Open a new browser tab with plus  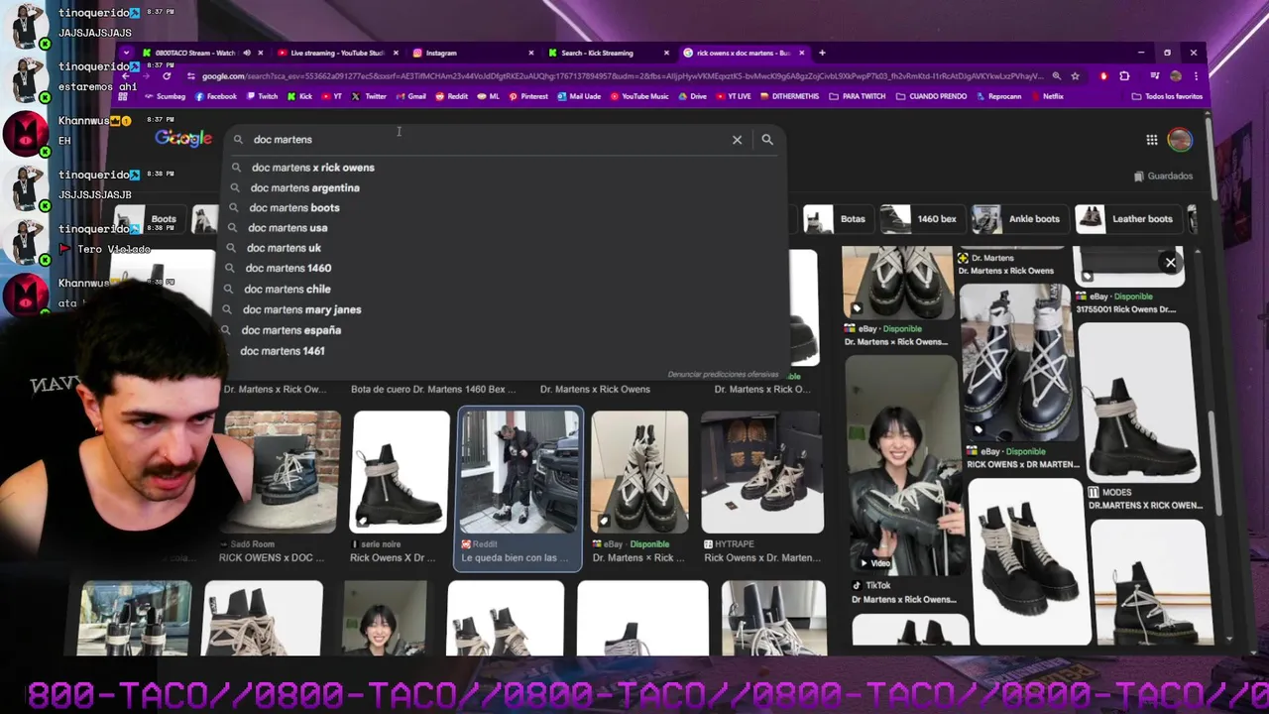822,53
